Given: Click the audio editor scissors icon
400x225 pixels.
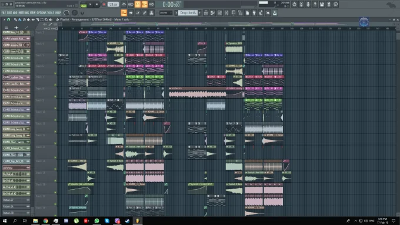Looking at the screenshot, I should click(x=301, y=4).
